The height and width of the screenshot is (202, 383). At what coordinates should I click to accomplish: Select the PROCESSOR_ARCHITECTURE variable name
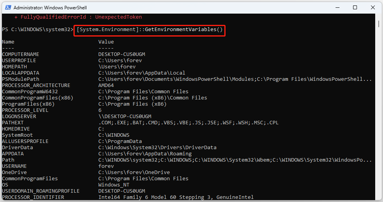click(x=36, y=85)
